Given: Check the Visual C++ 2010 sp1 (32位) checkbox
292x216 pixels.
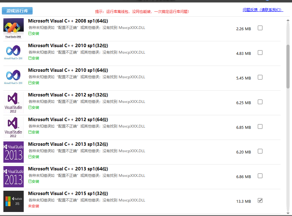Looking at the screenshot, I should pyautogui.click(x=260, y=53).
